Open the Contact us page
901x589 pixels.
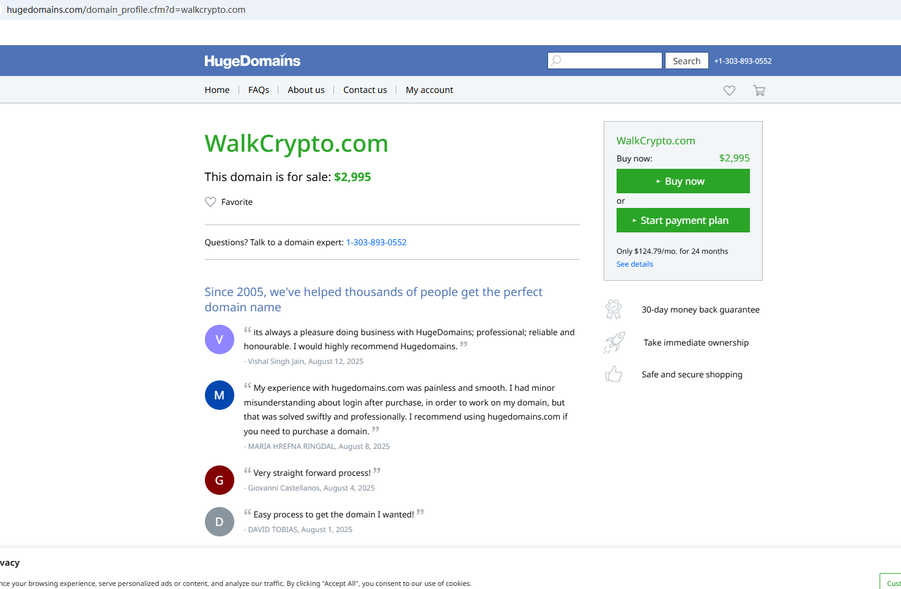(365, 90)
